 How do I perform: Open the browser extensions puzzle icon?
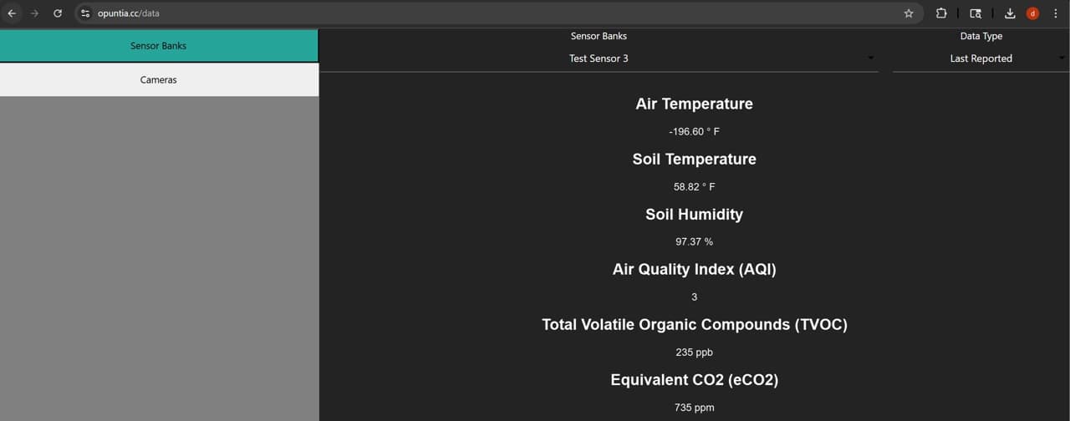pyautogui.click(x=941, y=13)
